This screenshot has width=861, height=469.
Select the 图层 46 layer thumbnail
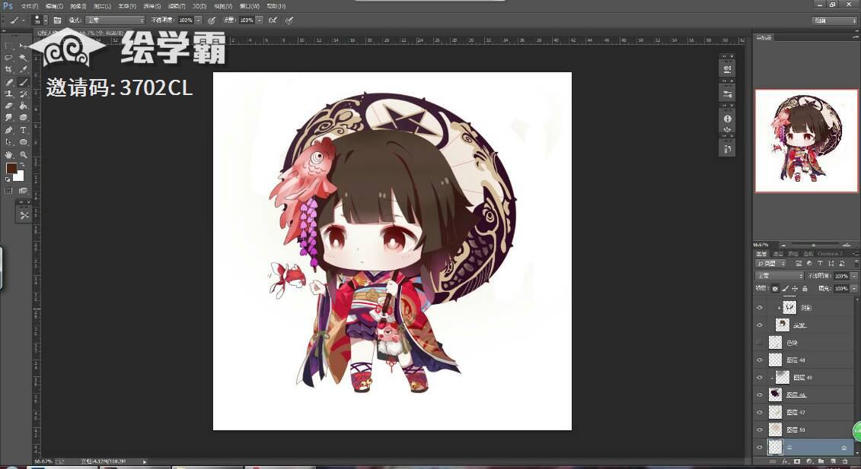[x=775, y=395]
